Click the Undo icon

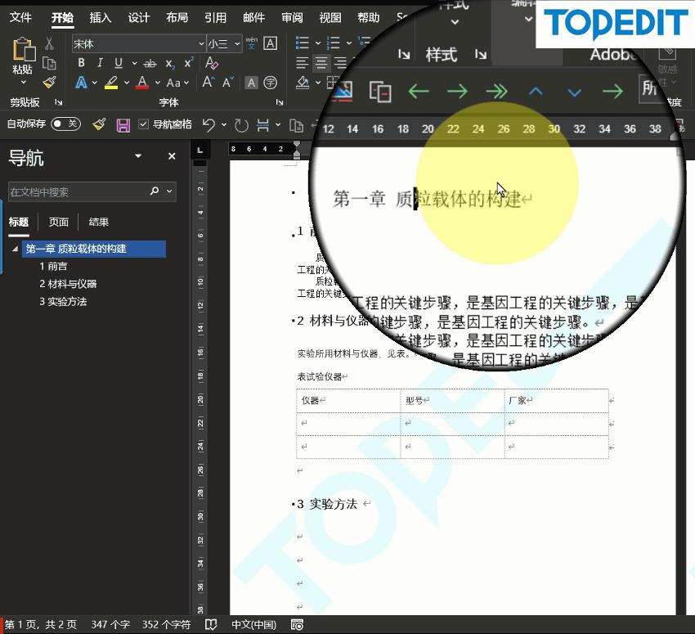pos(209,124)
